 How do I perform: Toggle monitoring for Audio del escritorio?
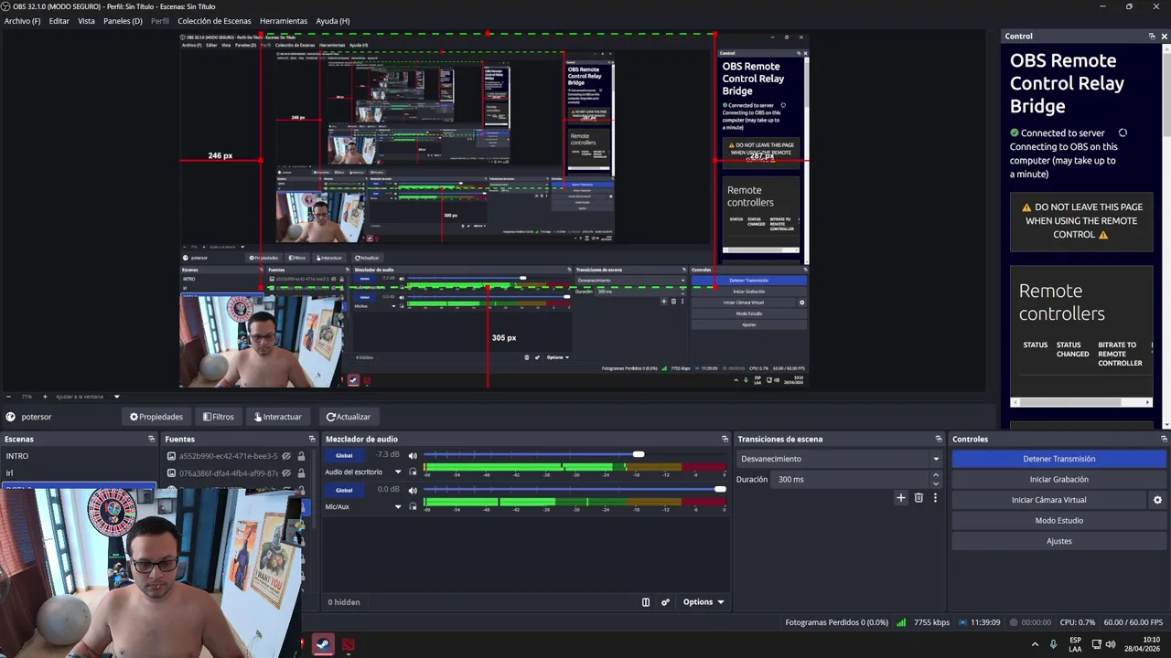tap(413, 472)
